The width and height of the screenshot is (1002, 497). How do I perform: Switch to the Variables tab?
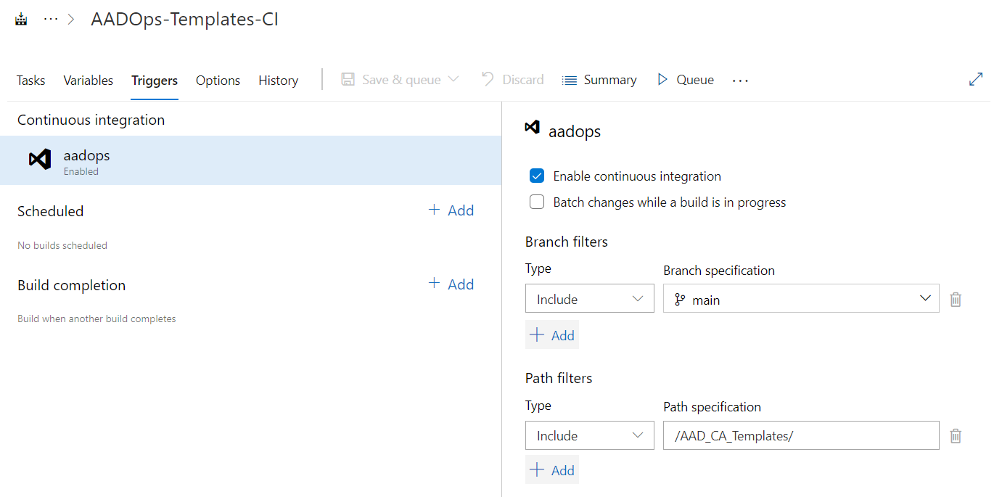(88, 81)
